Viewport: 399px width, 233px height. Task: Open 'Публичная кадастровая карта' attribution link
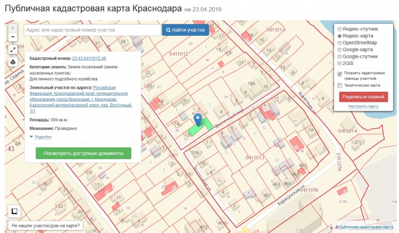click(366, 227)
